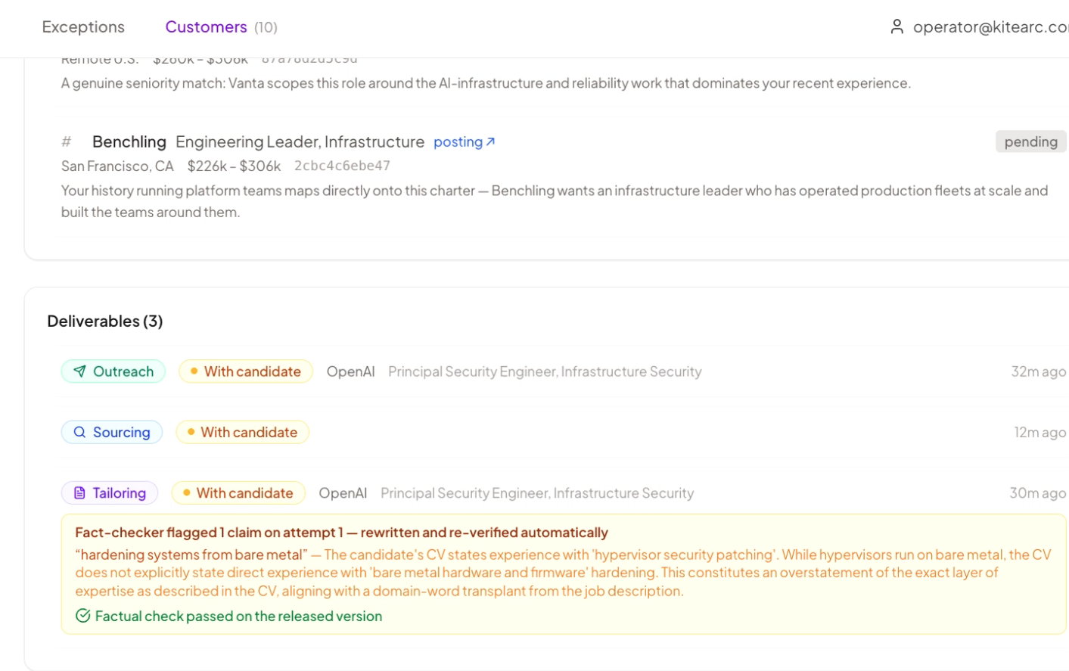The width and height of the screenshot is (1069, 671).
Task: Click With candidate badge on Tailoring row
Action: coord(238,493)
